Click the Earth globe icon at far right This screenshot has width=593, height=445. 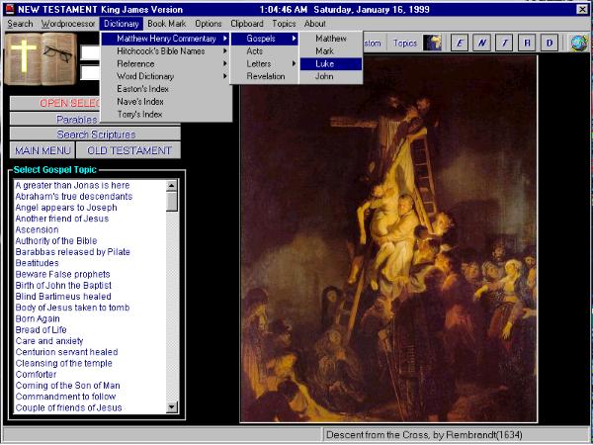pyautogui.click(x=578, y=43)
